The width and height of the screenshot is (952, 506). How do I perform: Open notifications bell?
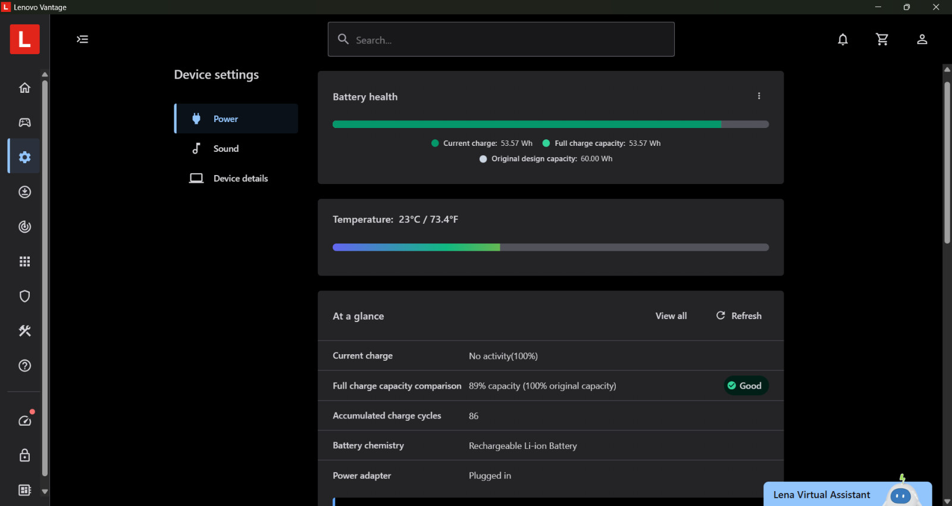coord(843,39)
